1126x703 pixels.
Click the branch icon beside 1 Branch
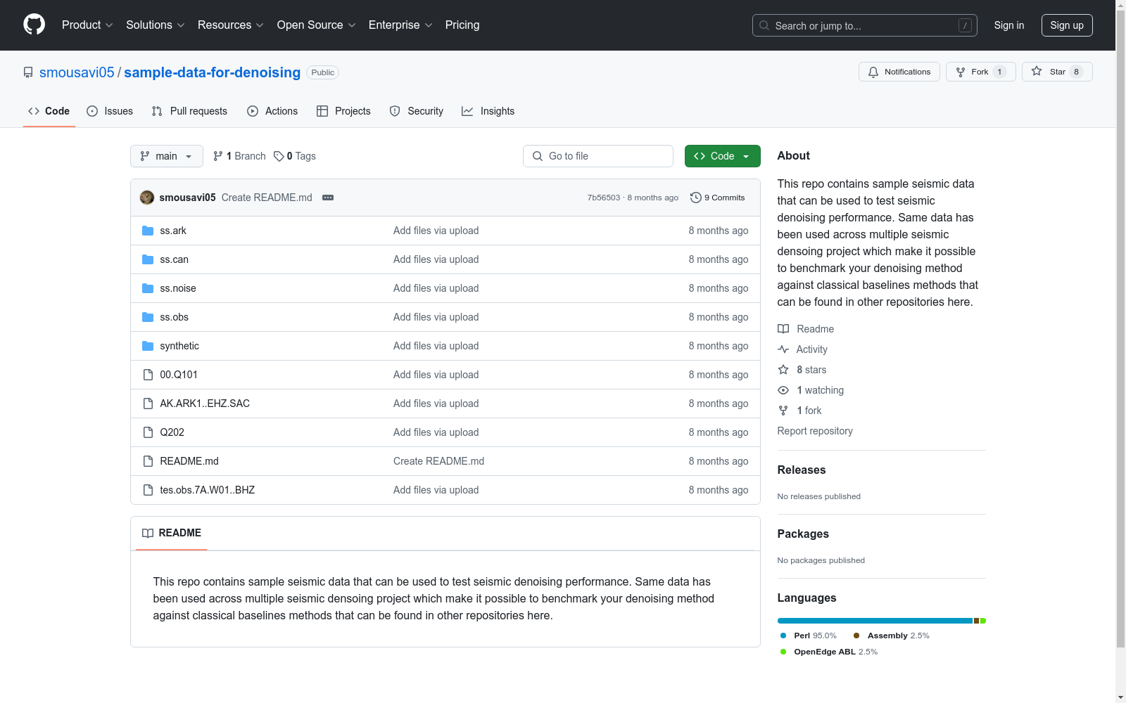(218, 156)
